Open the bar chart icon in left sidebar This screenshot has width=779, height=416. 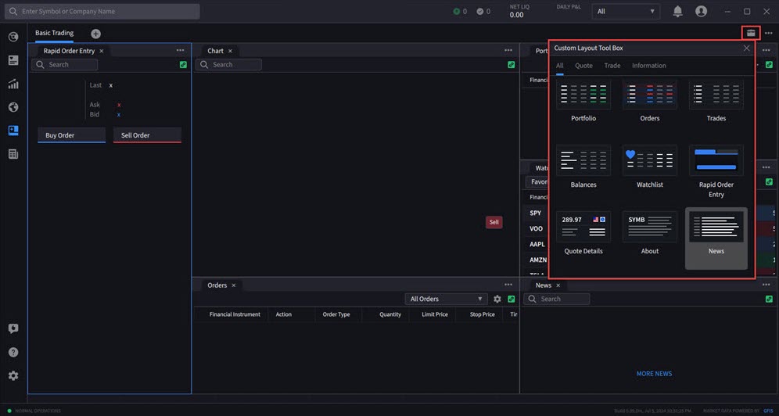[13, 84]
